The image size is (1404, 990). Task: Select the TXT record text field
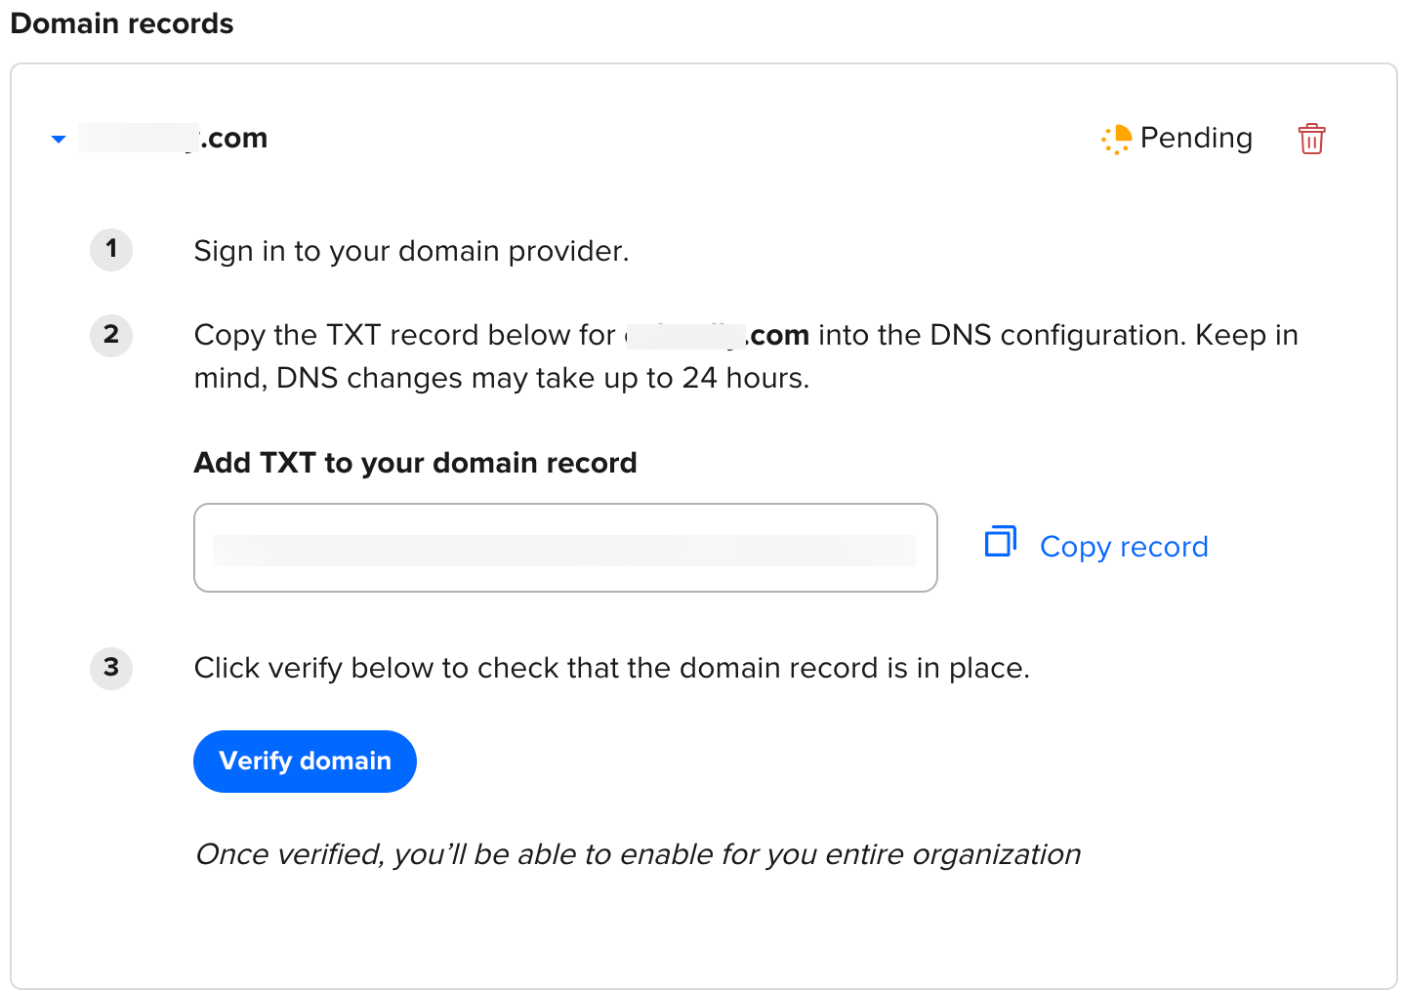point(565,548)
